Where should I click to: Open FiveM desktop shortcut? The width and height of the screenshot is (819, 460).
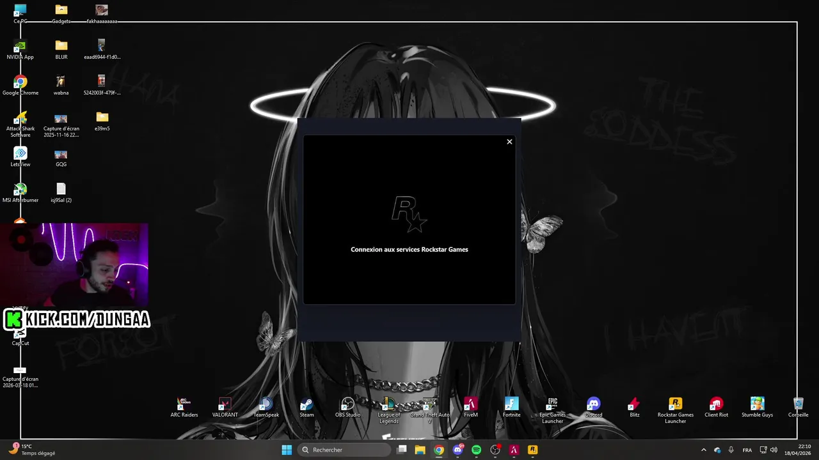tap(471, 408)
